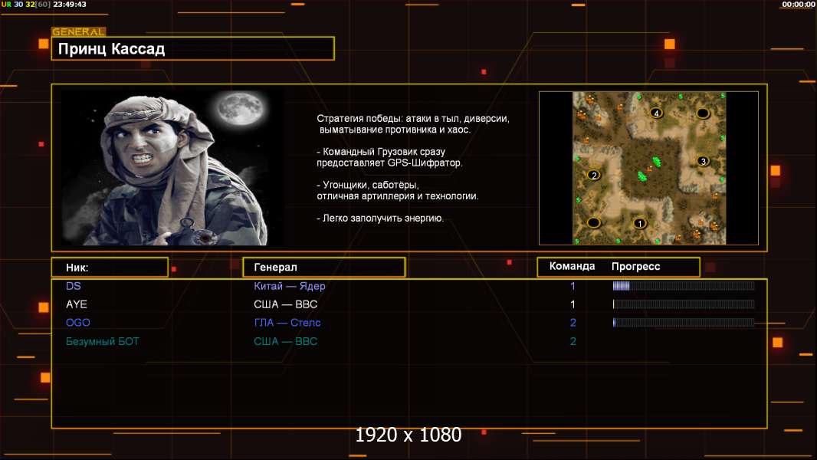Click the Ник: column header
The width and height of the screenshot is (817, 460).
tap(110, 268)
